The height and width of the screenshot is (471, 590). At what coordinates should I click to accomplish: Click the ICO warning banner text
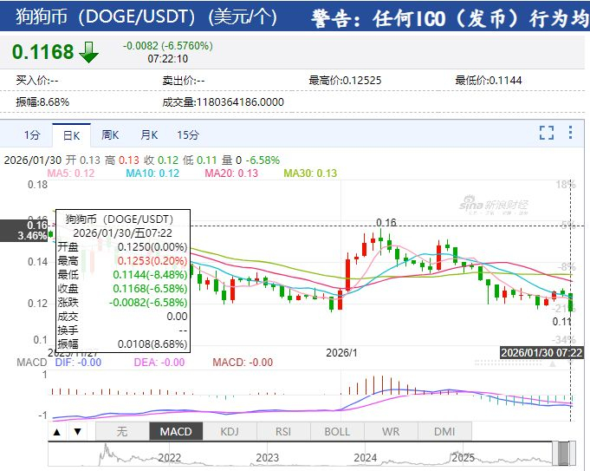coord(451,18)
